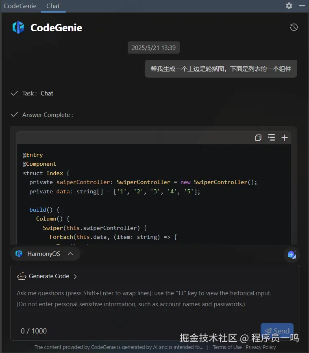This screenshot has height=353, width=309.
Task: Click the 2025/5/21 13:39 timestamp
Action: coord(154,48)
